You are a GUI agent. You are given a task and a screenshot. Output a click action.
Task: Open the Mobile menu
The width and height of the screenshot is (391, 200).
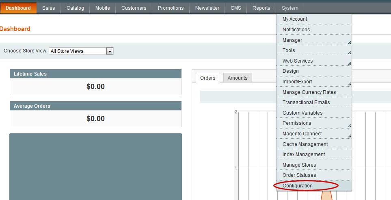tap(102, 8)
